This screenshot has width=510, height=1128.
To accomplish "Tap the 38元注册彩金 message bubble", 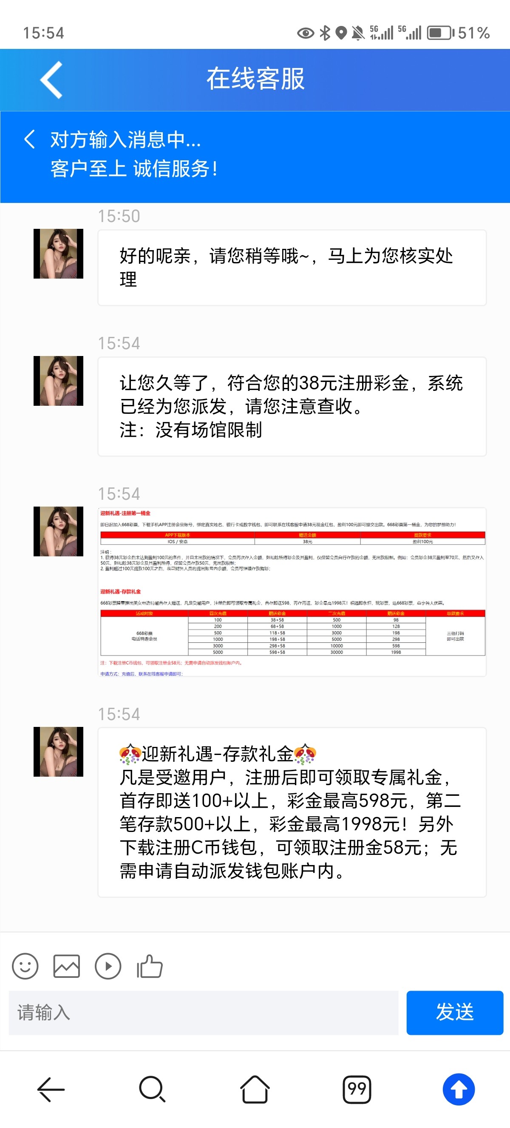I will click(x=292, y=406).
